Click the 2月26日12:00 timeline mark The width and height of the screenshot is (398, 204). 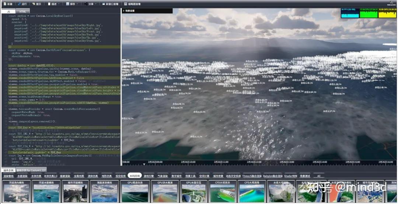(x=255, y=162)
